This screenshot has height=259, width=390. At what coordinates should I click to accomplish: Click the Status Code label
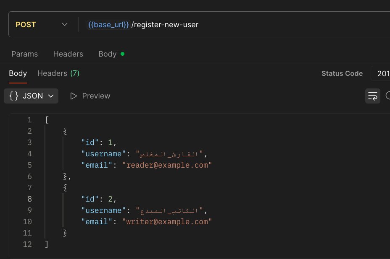click(x=342, y=73)
